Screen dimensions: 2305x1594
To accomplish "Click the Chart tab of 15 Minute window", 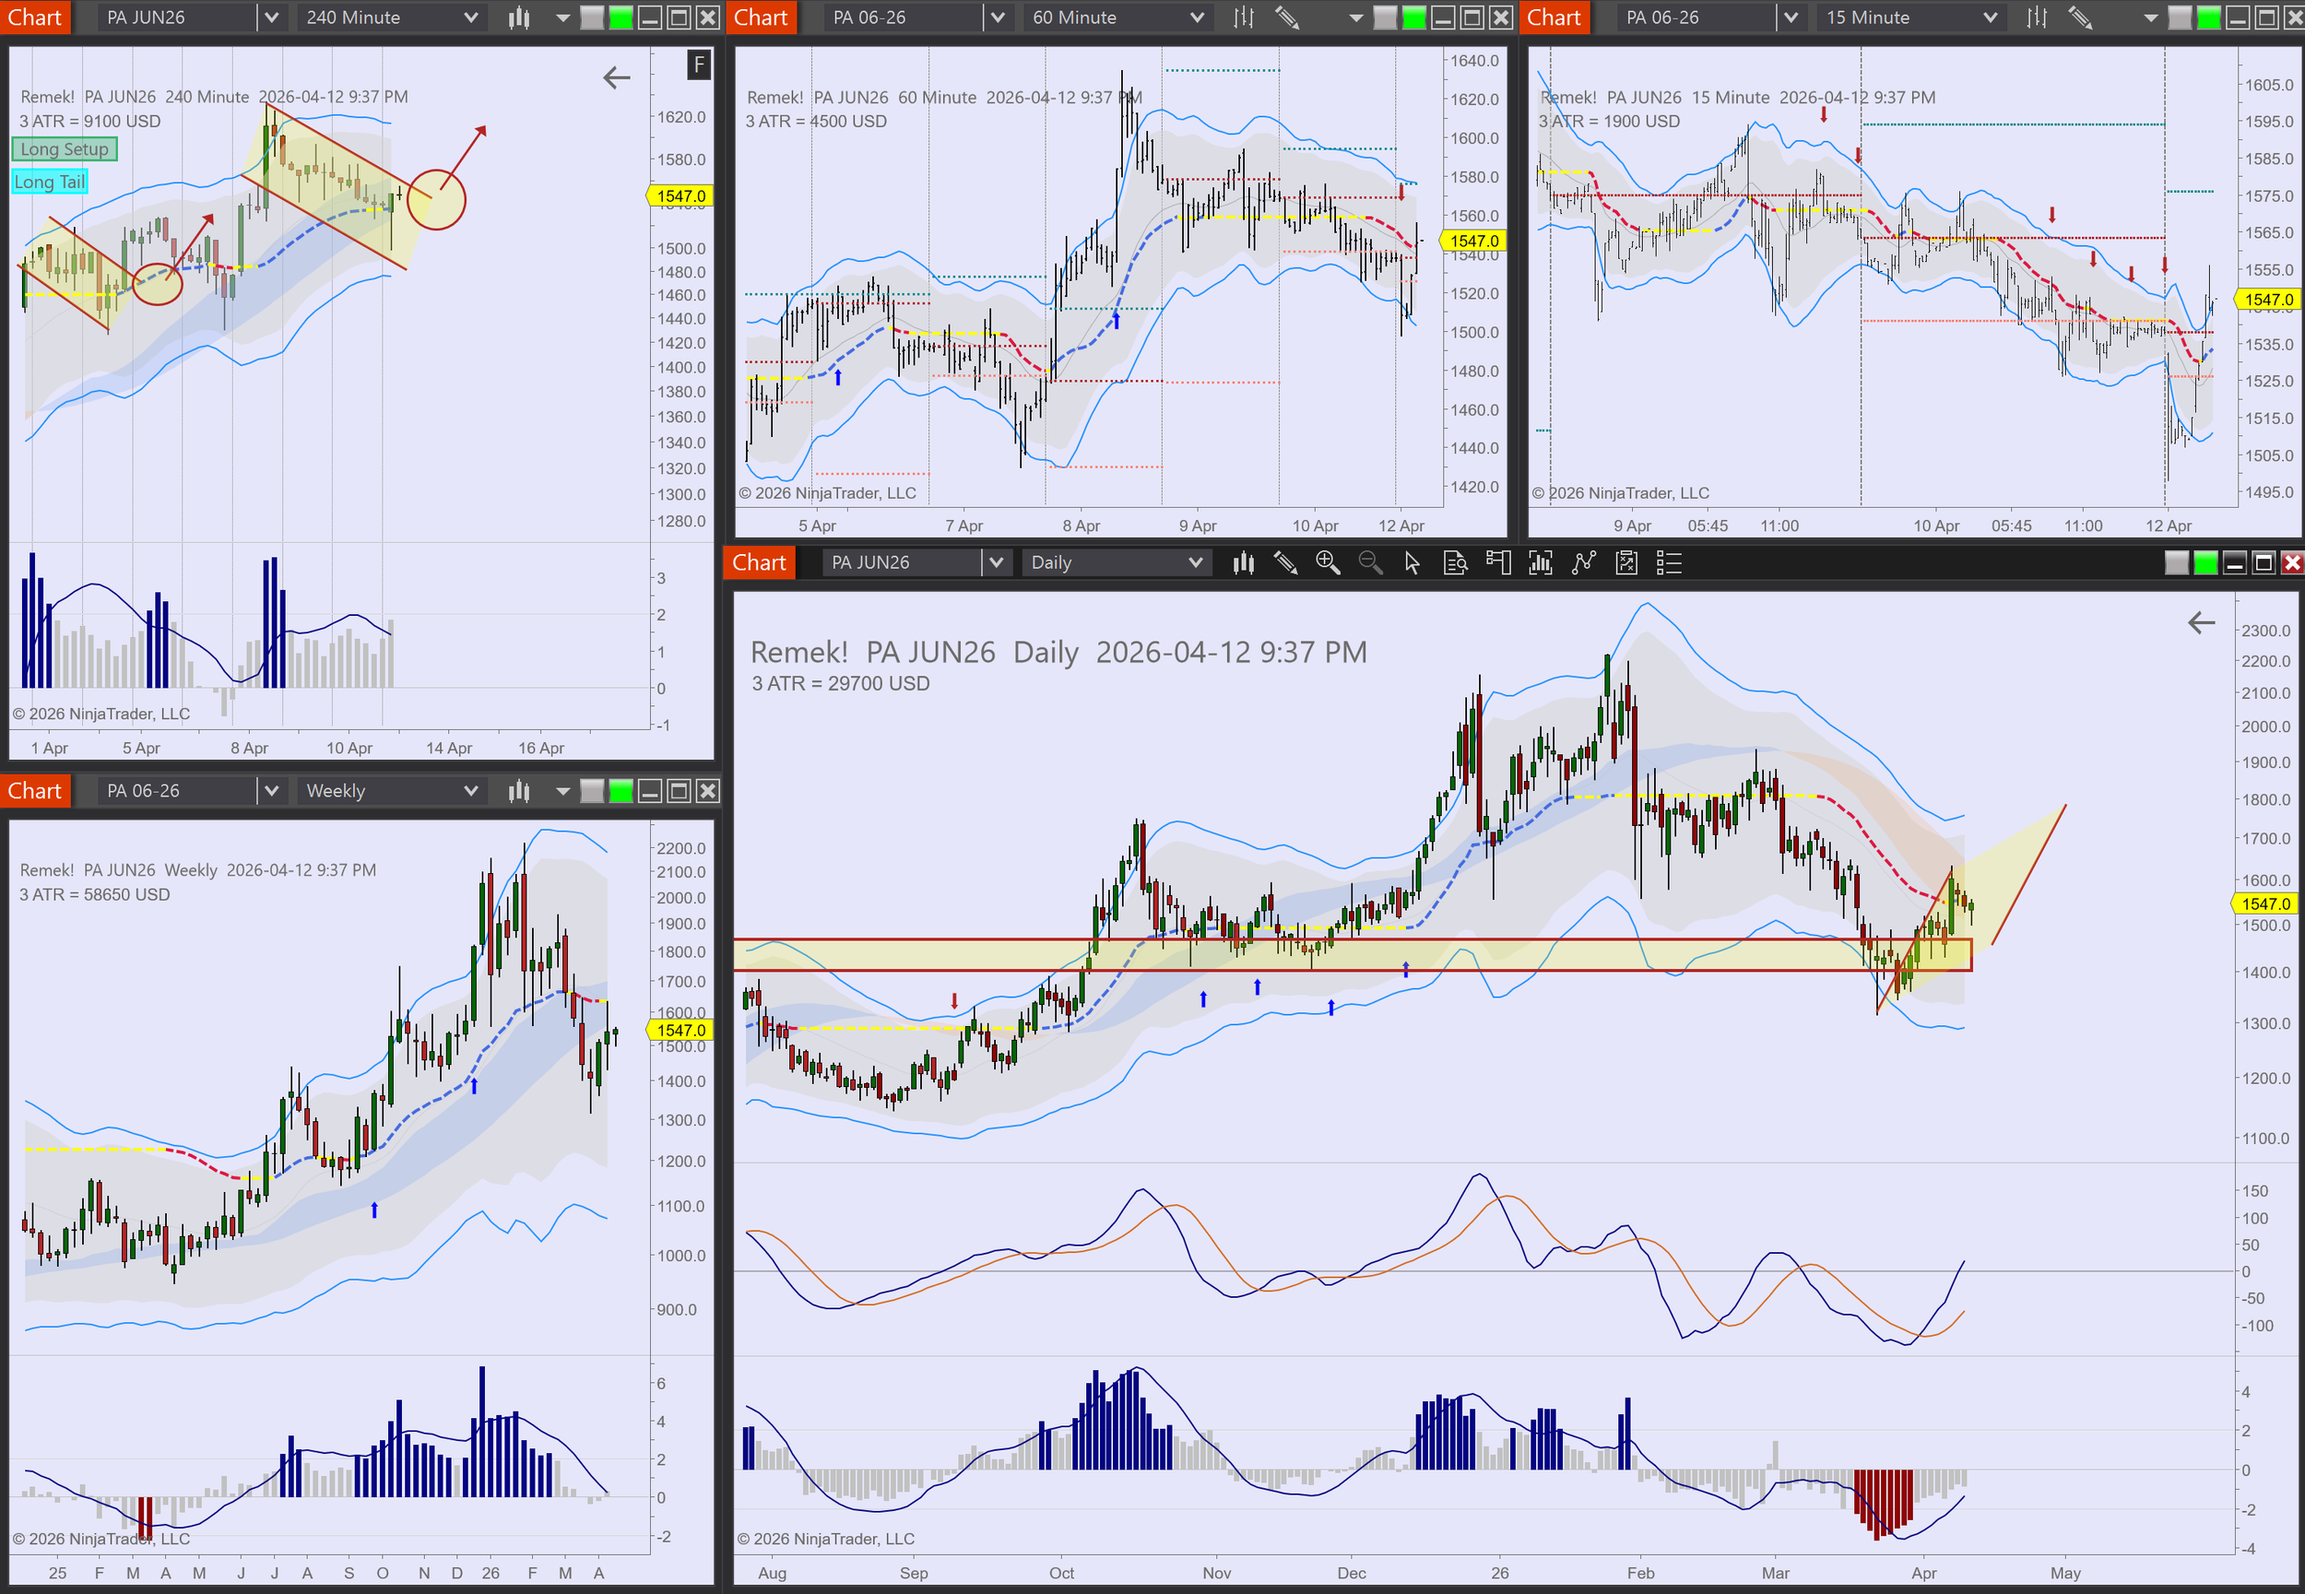I will 1554,18.
